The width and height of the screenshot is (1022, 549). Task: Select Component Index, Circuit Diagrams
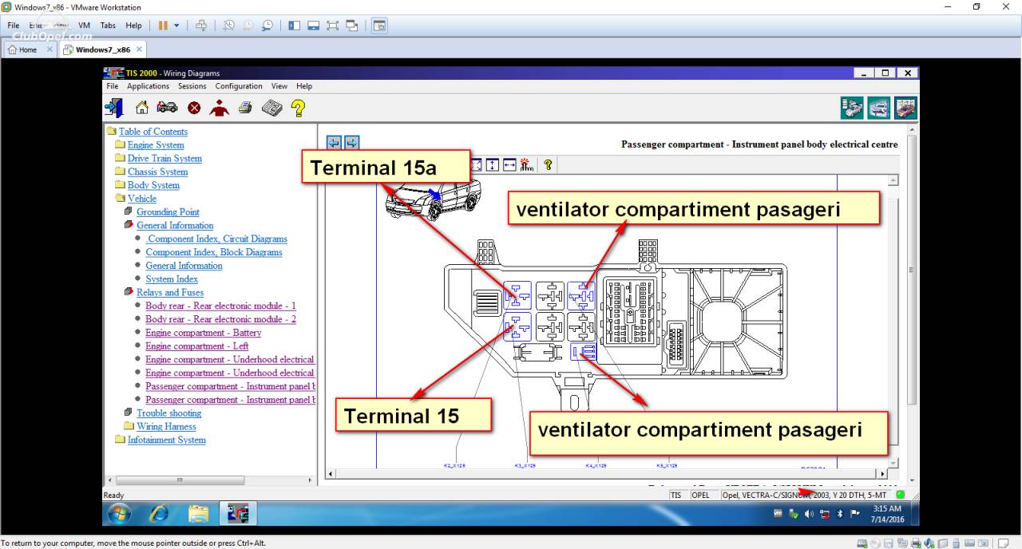coord(217,239)
